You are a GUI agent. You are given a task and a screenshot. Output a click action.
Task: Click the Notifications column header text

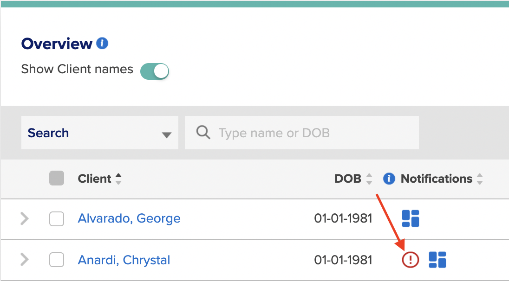[436, 179]
